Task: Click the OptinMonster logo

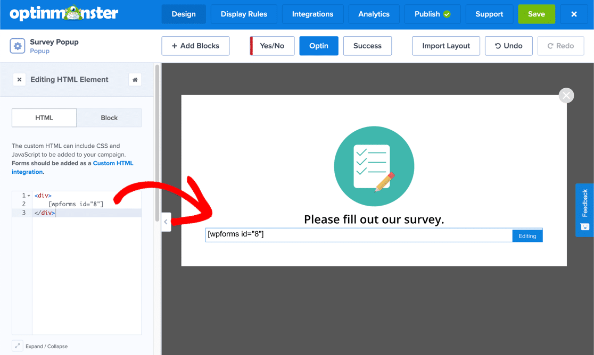Action: [x=64, y=13]
